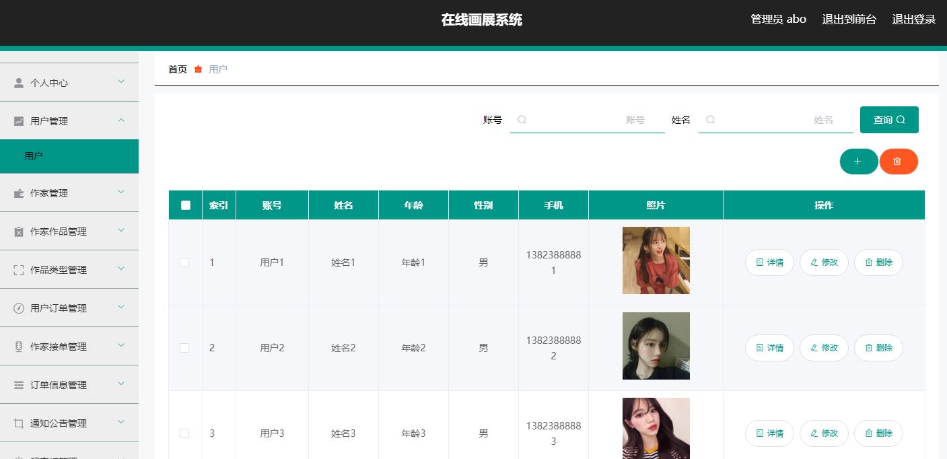Click the chart icon beside 用户管理

19,121
